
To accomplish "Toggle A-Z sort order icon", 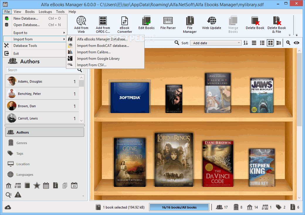I will 246,43.
